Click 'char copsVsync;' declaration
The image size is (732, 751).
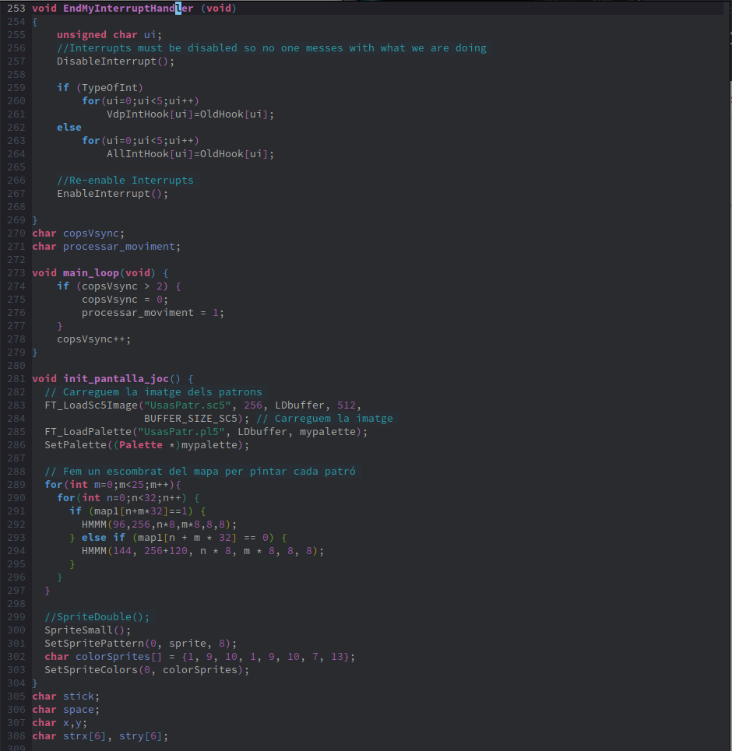tap(78, 233)
